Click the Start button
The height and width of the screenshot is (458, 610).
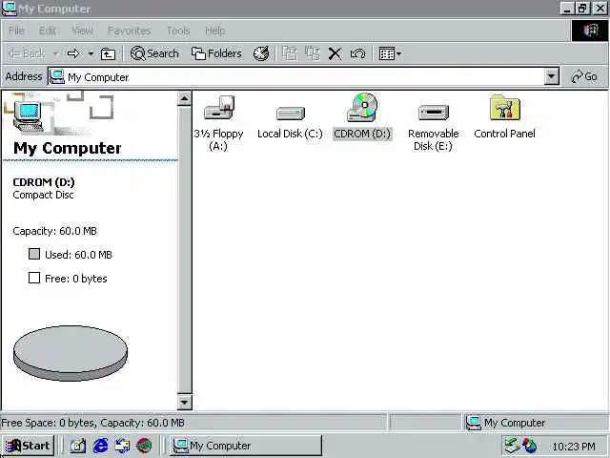pyautogui.click(x=28, y=446)
